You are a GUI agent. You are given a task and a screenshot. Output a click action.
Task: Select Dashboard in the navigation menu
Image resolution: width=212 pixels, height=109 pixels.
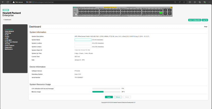(9, 30)
